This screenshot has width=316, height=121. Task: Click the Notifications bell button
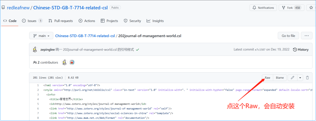(x=263, y=8)
